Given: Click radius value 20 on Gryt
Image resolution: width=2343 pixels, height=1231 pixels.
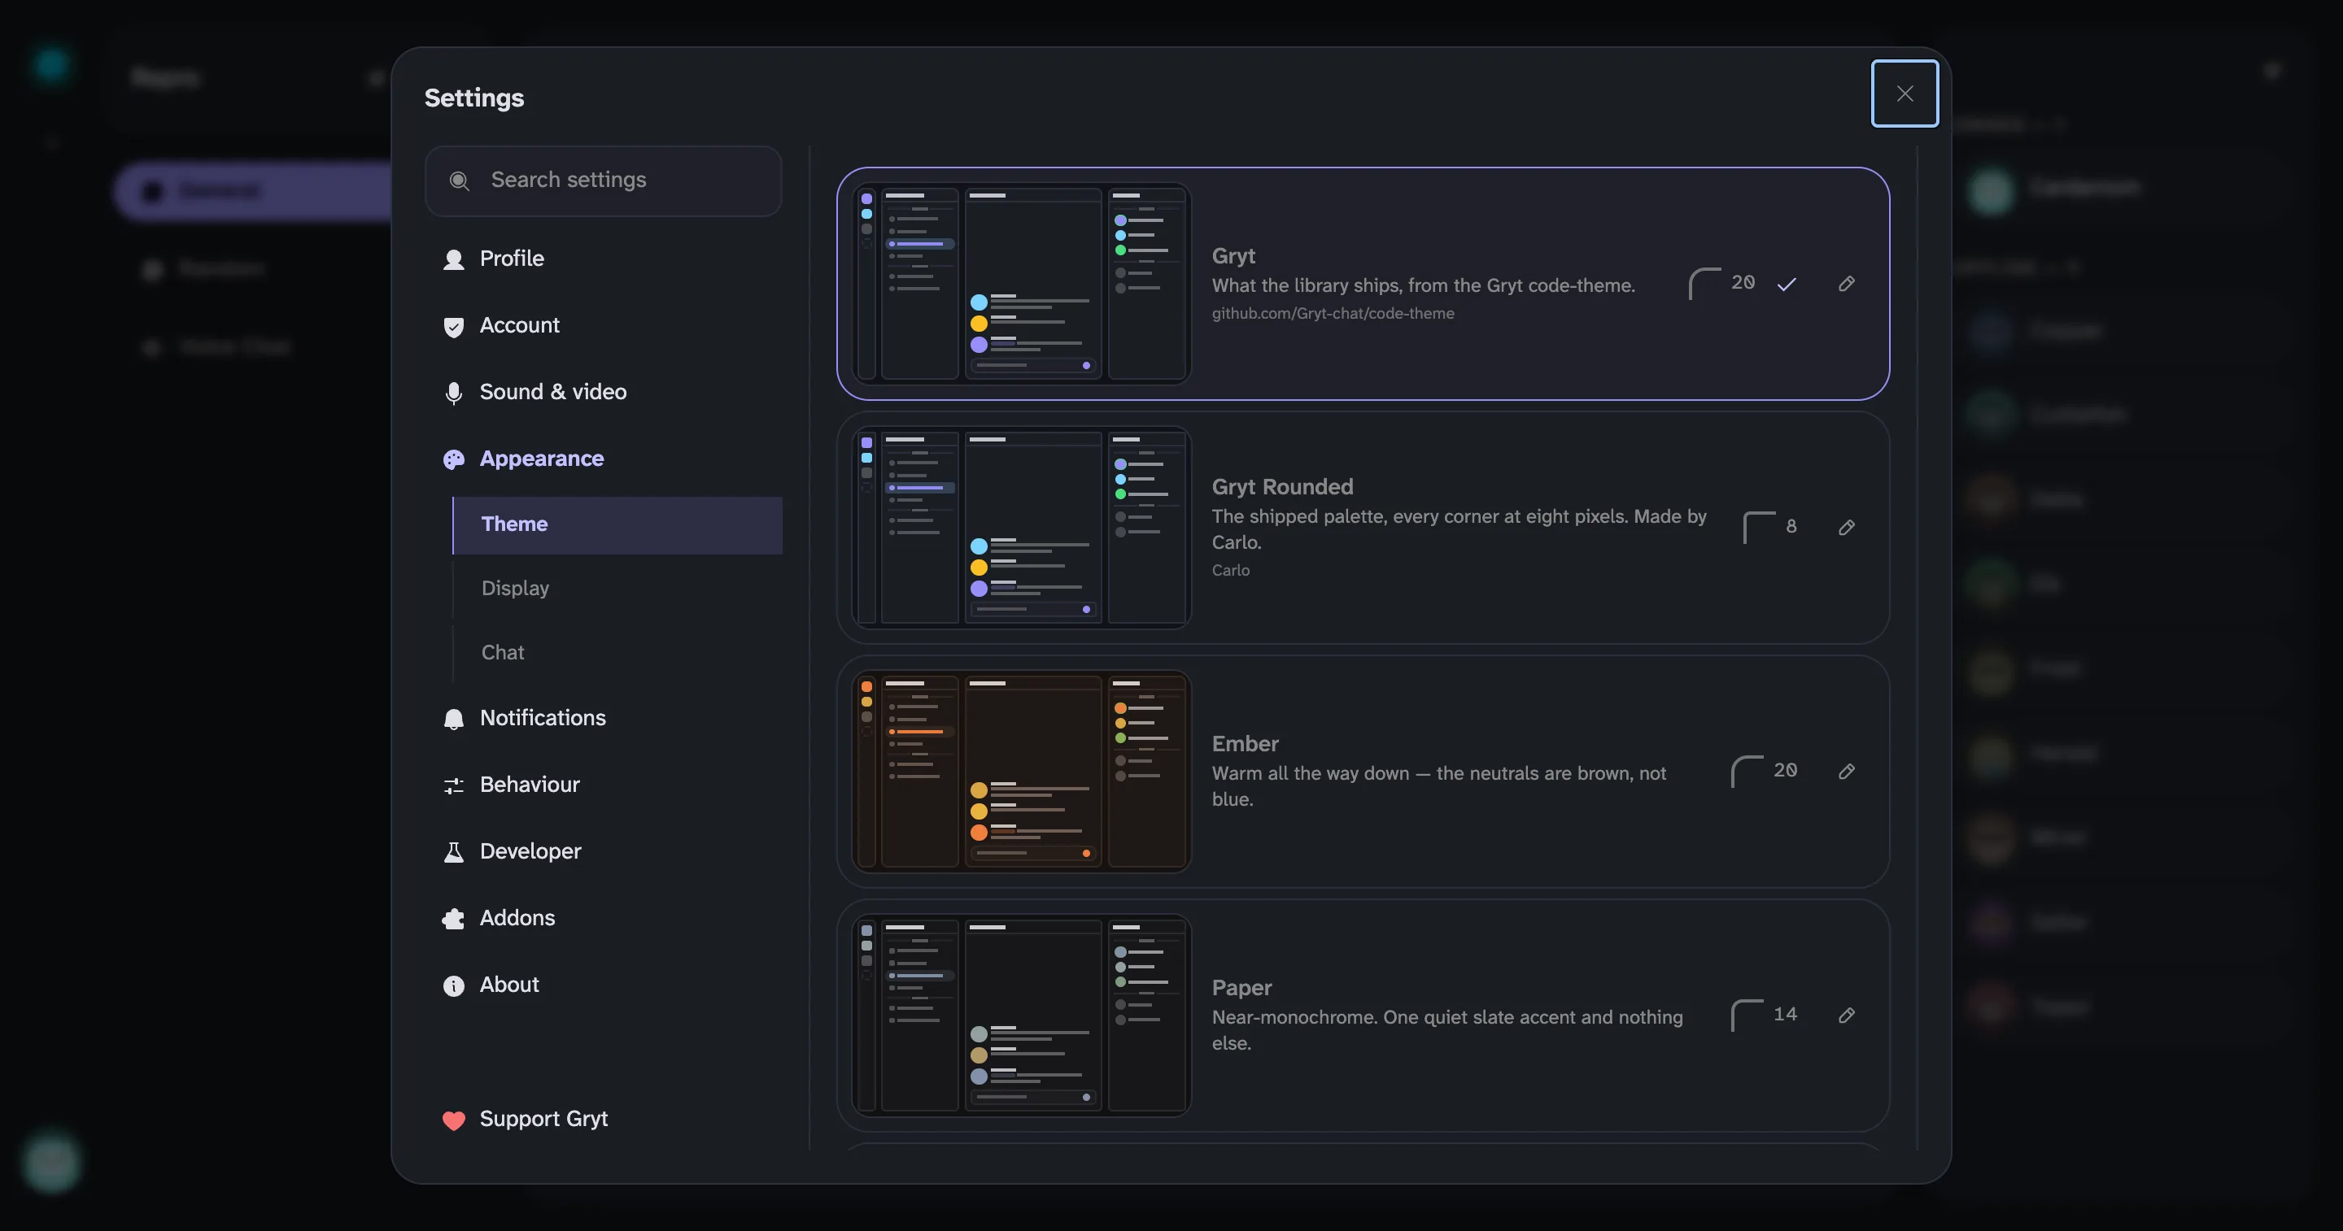Looking at the screenshot, I should pos(1743,283).
